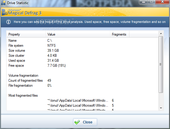Select the Count of fragmented files row
The width and height of the screenshot is (170, 129).
click(82, 81)
